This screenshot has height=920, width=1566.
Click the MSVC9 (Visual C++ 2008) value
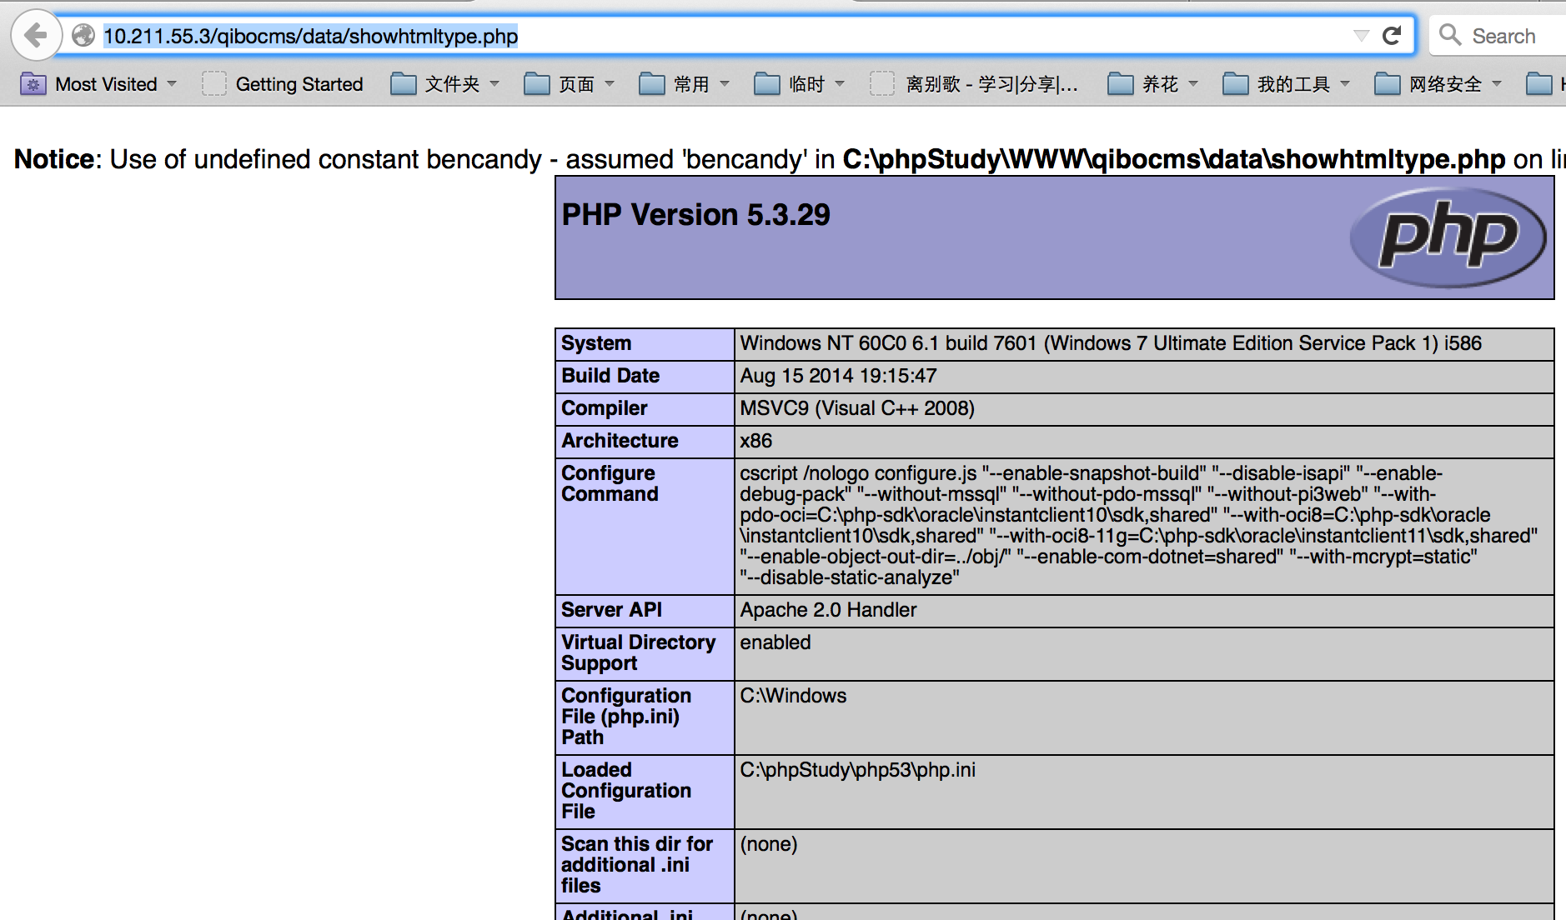[857, 408]
